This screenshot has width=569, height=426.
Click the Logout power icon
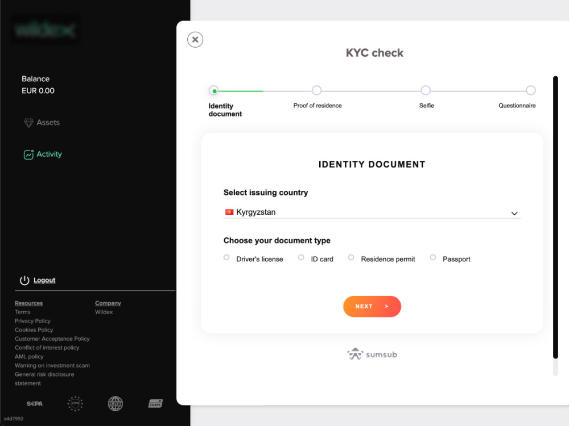[x=24, y=281]
